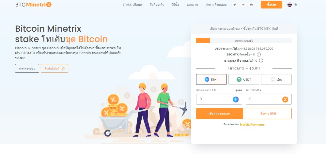The height and width of the screenshot is (154, 326).
Task: Click info icon beside purchased BTCMTX amount
Action: (259, 54)
